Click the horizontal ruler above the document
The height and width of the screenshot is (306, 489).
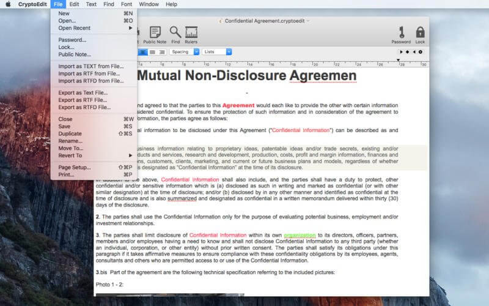coord(275,63)
